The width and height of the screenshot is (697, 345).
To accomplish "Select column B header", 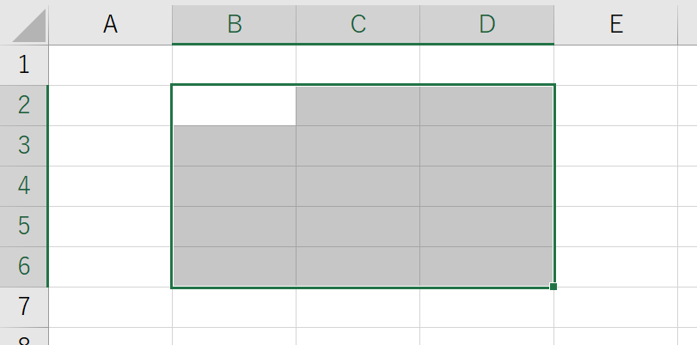I will coord(234,25).
